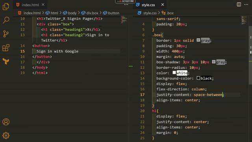Click the closing </button> tag on line 16
Image resolution: width=252 pixels, height=142 pixels.
click(42, 57)
